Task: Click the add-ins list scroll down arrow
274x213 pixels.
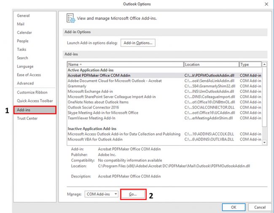Action: [264, 142]
